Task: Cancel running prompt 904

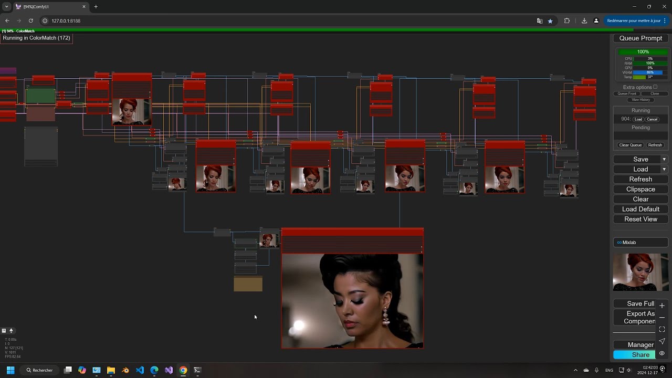Action: pos(652,119)
